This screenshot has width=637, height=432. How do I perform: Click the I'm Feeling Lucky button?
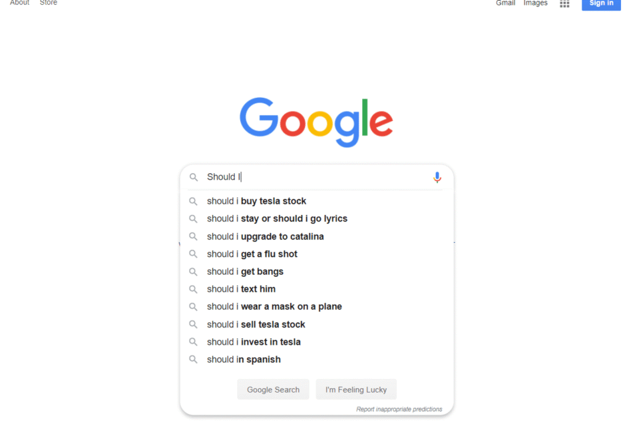click(356, 390)
